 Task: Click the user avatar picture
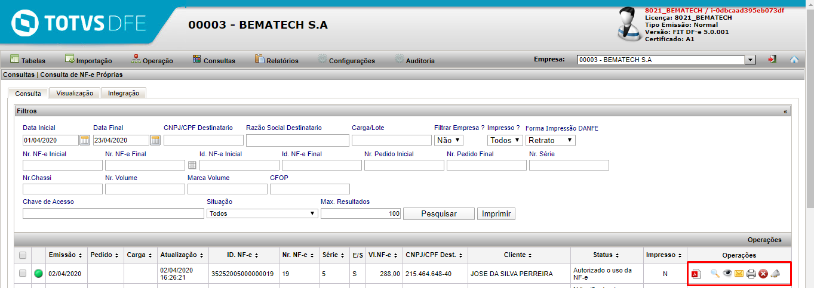click(x=630, y=24)
